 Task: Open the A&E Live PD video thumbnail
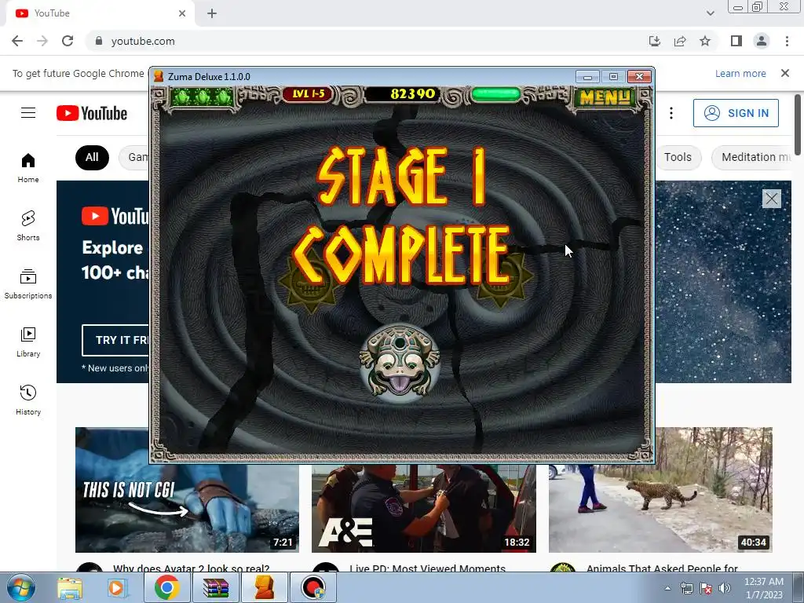point(423,509)
